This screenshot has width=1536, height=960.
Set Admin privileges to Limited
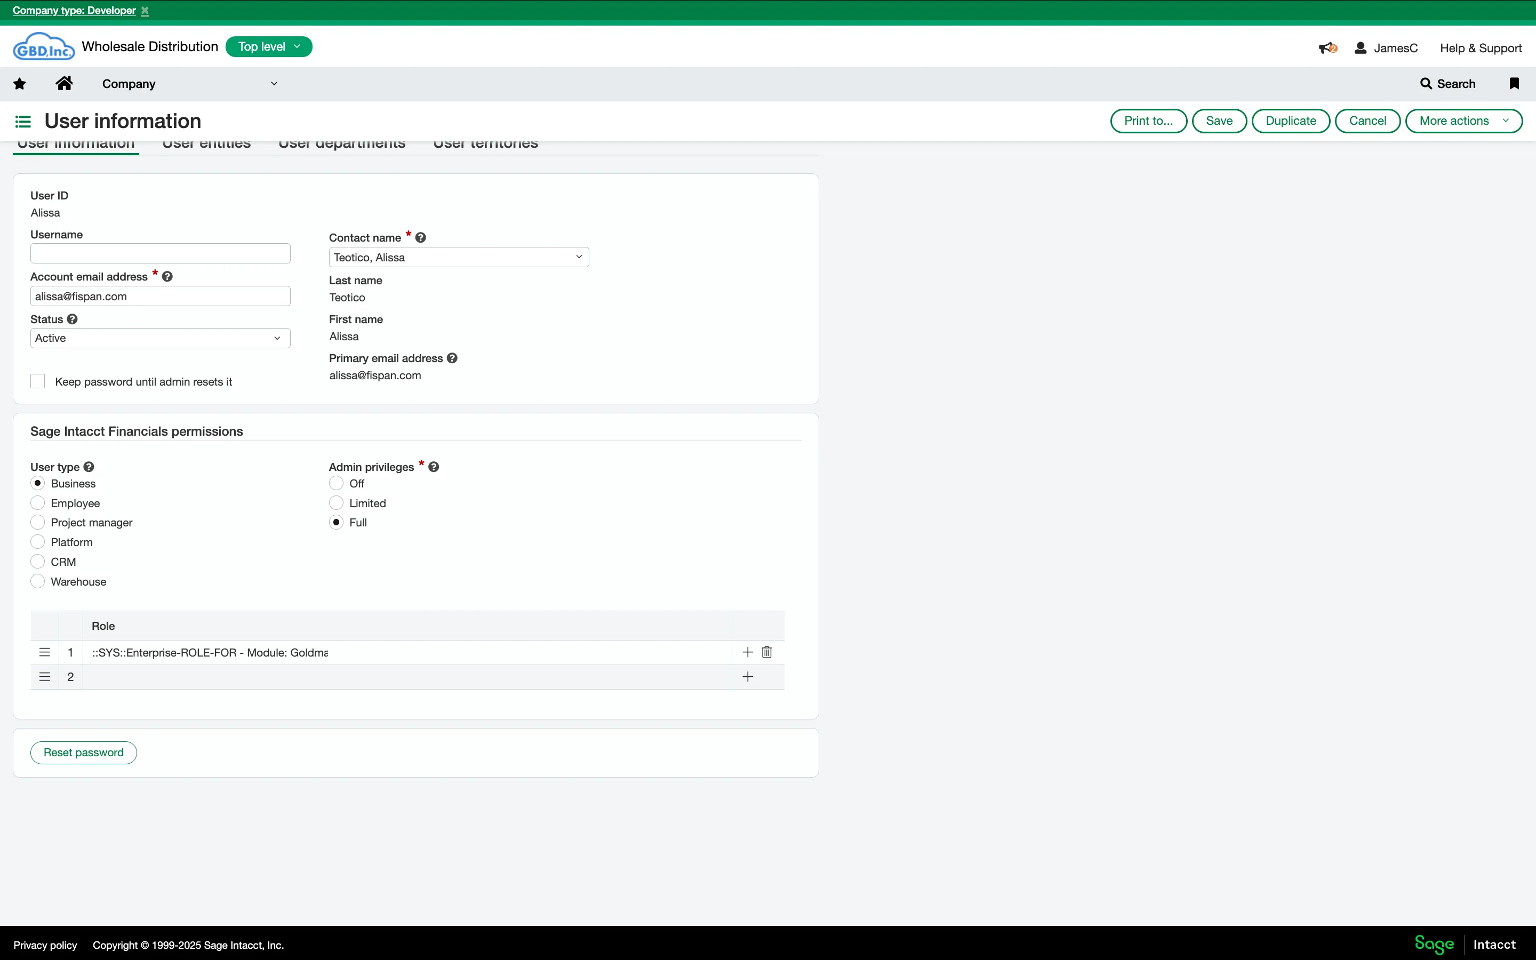point(337,503)
